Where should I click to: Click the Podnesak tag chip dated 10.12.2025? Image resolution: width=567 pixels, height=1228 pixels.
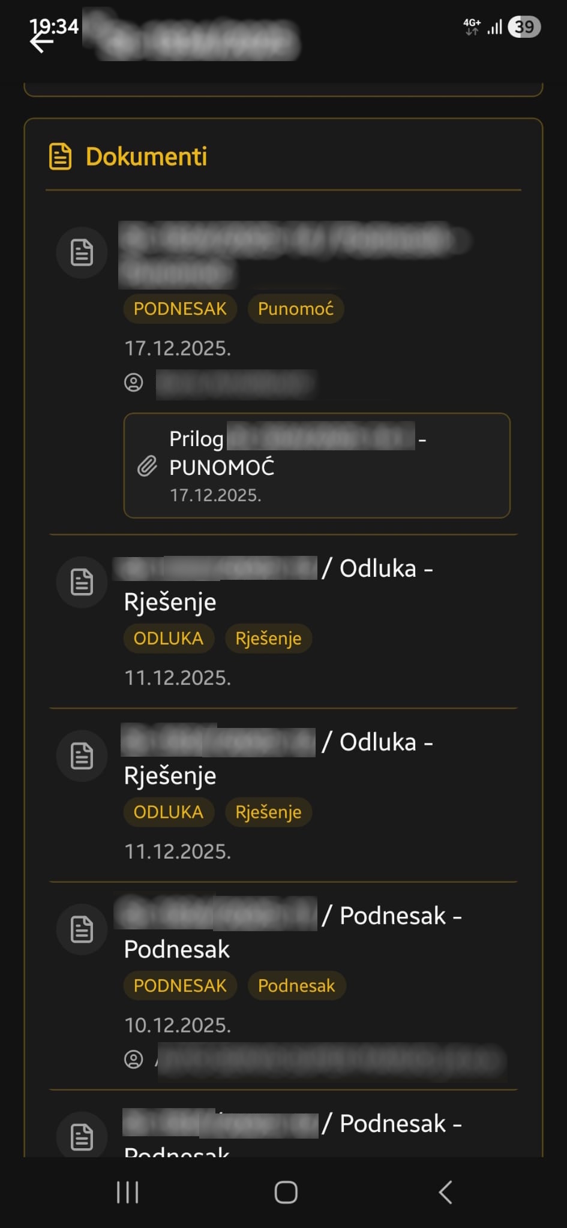pos(296,986)
